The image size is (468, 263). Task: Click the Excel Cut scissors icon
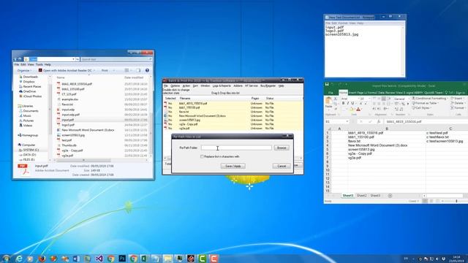pyautogui.click(x=336, y=99)
